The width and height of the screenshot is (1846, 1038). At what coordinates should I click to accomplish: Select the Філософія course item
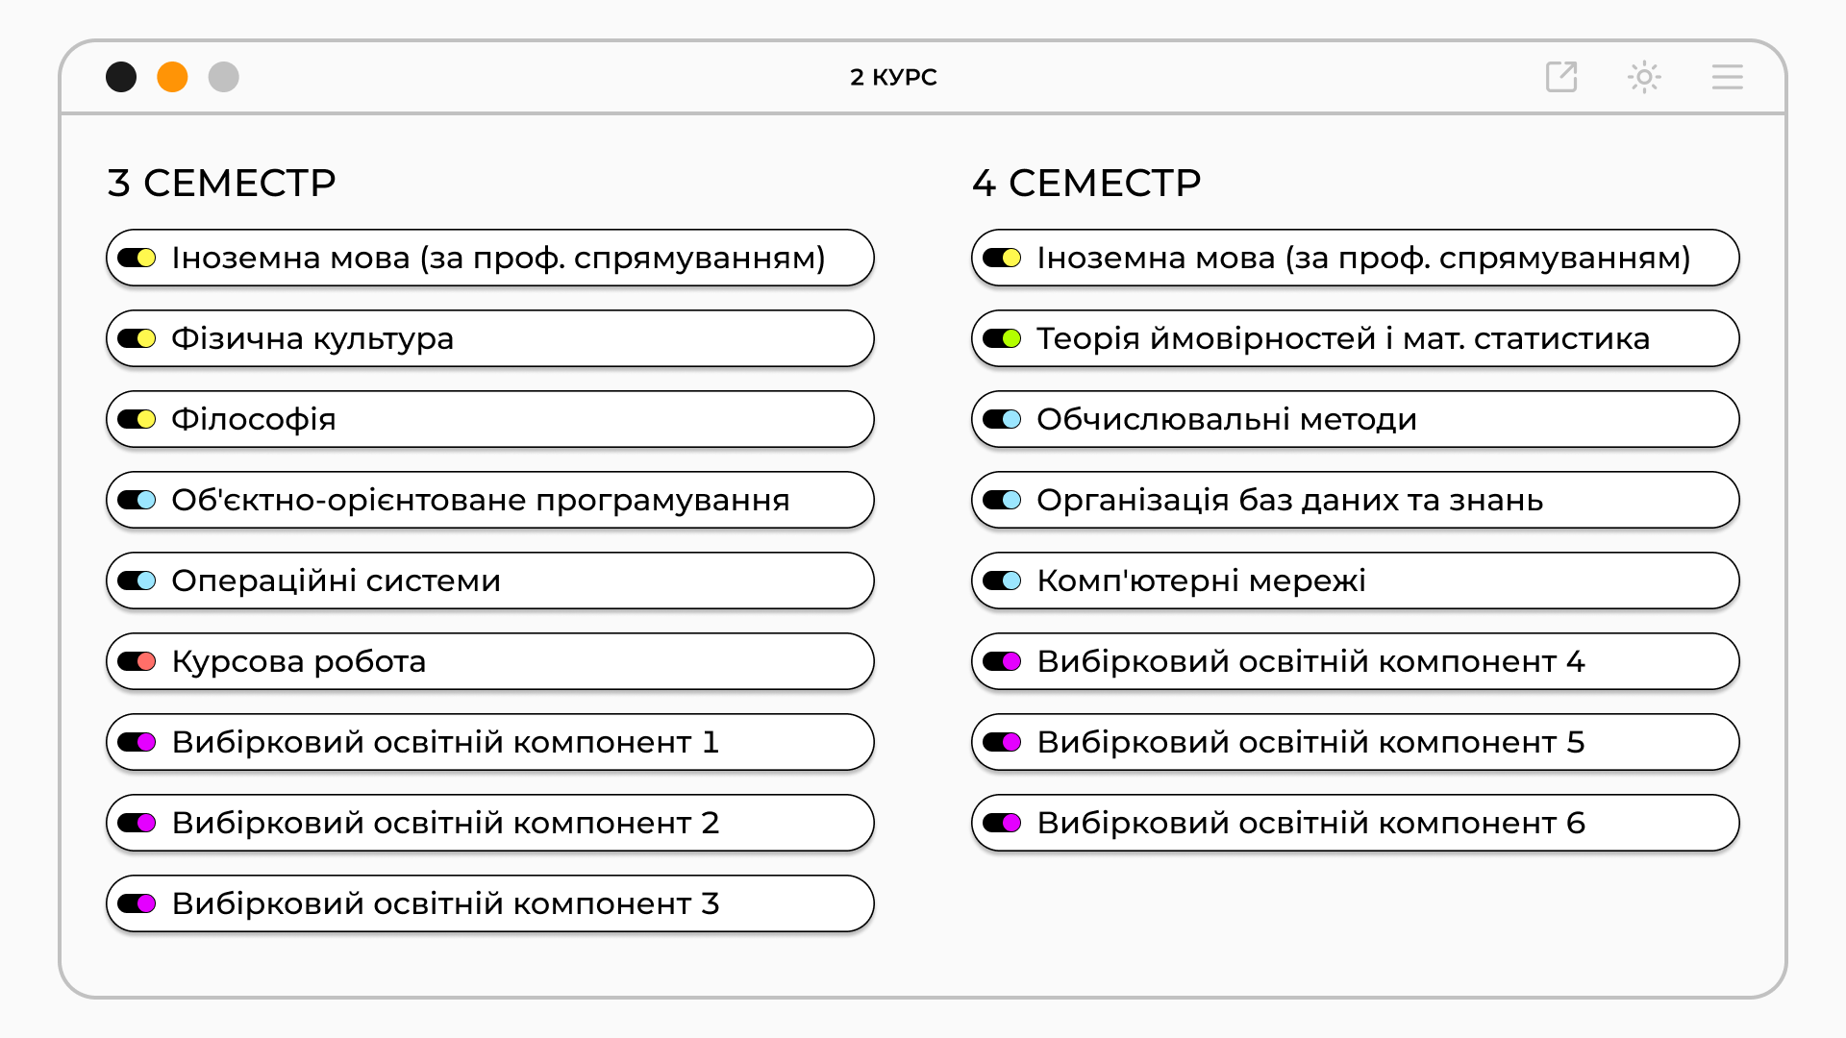[x=490, y=419]
